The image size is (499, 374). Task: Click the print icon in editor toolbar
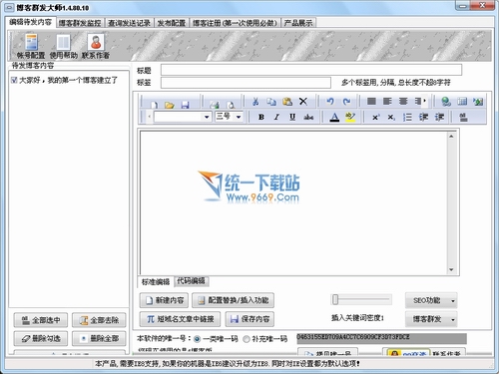pyautogui.click(x=215, y=104)
